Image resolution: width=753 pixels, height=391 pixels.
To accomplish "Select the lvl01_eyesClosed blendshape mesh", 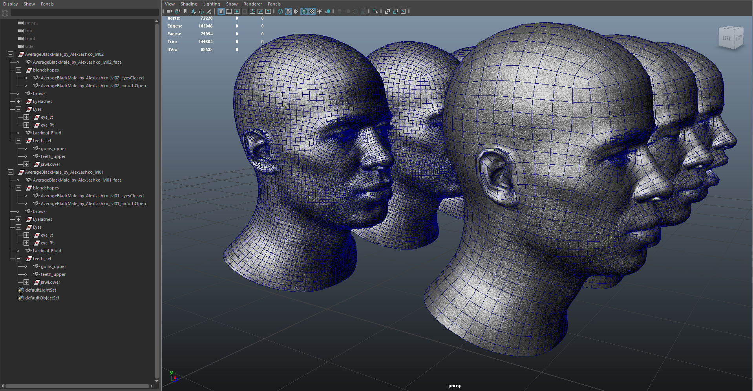I will click(x=92, y=196).
